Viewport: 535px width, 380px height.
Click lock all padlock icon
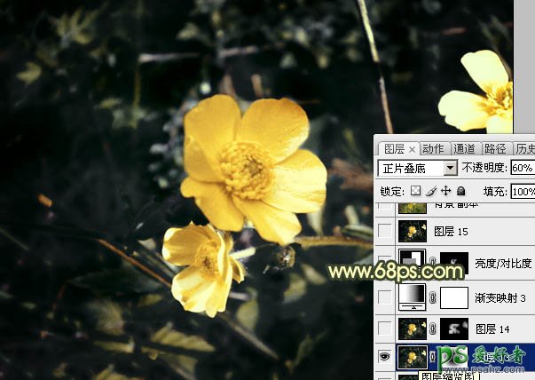(460, 191)
